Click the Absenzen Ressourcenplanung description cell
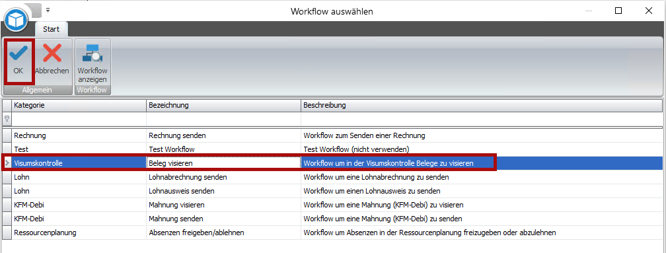The width and height of the screenshot is (666, 253). click(x=482, y=233)
